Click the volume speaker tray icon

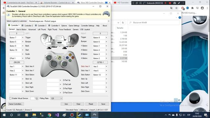(x=184, y=115)
